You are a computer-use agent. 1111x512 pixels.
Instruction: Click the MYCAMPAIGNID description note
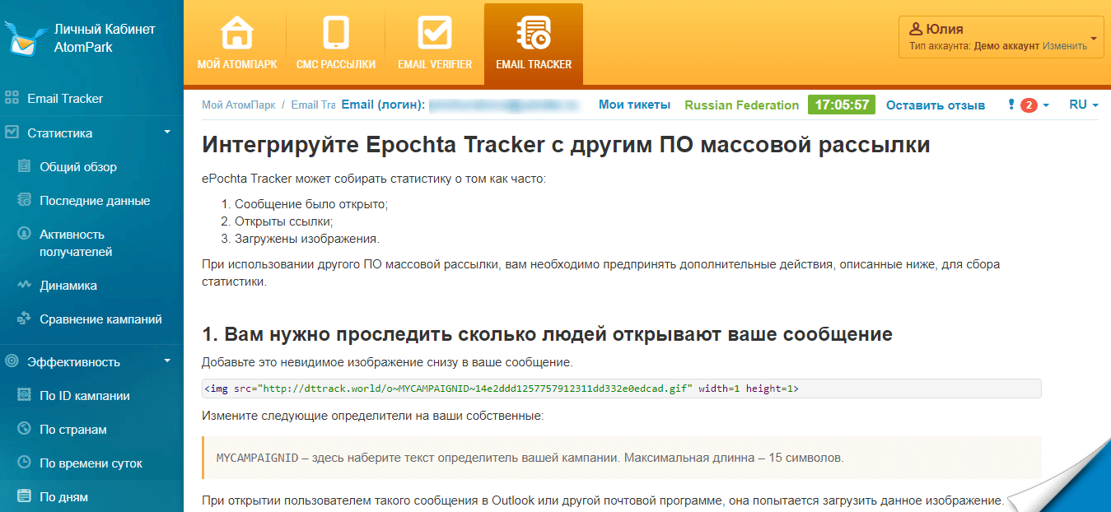point(622,457)
